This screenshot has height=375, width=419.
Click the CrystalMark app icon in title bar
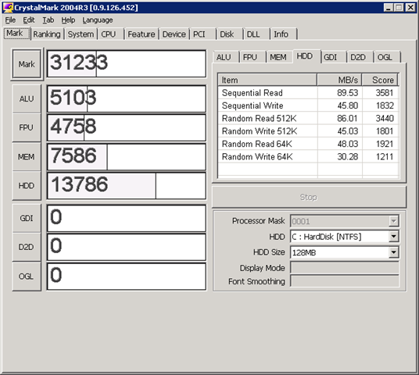tap(8, 8)
